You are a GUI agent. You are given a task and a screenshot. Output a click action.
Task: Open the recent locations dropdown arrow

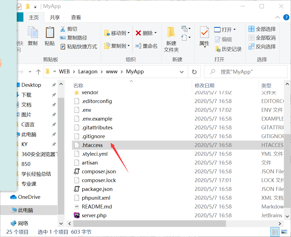click(30, 72)
